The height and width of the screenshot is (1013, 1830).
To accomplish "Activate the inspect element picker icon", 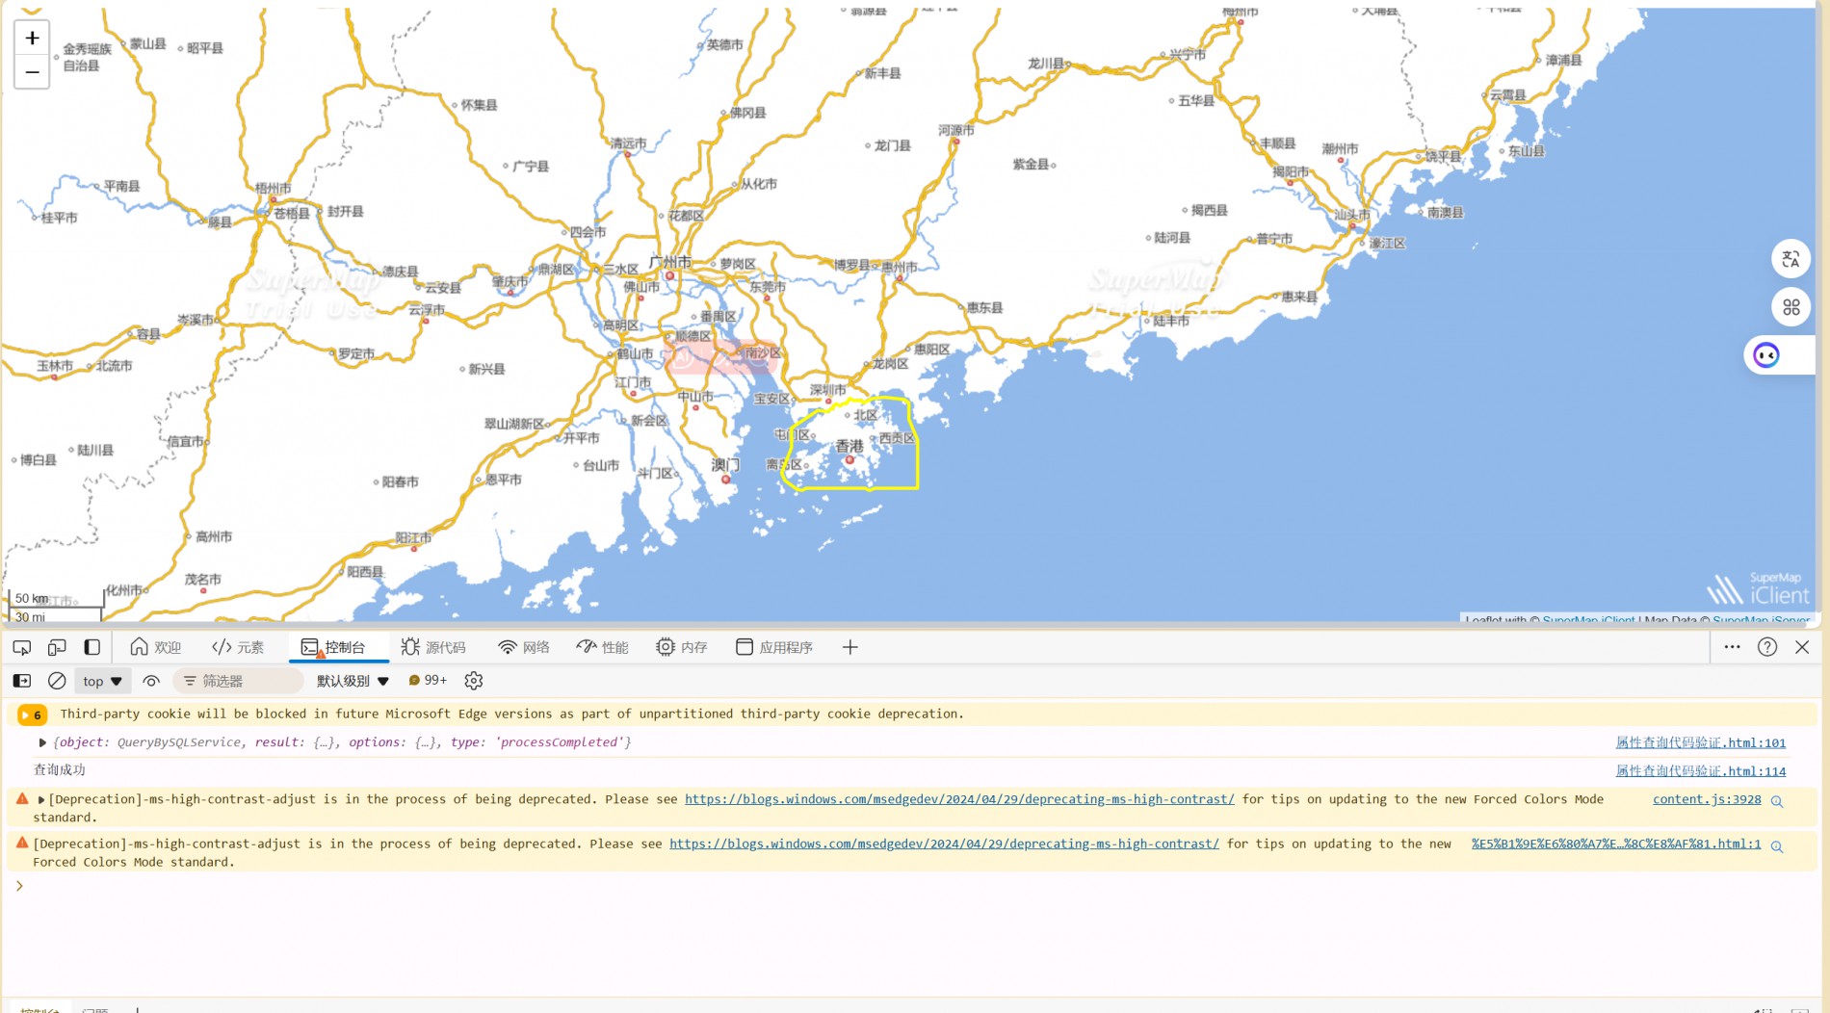I will pyautogui.click(x=22, y=647).
